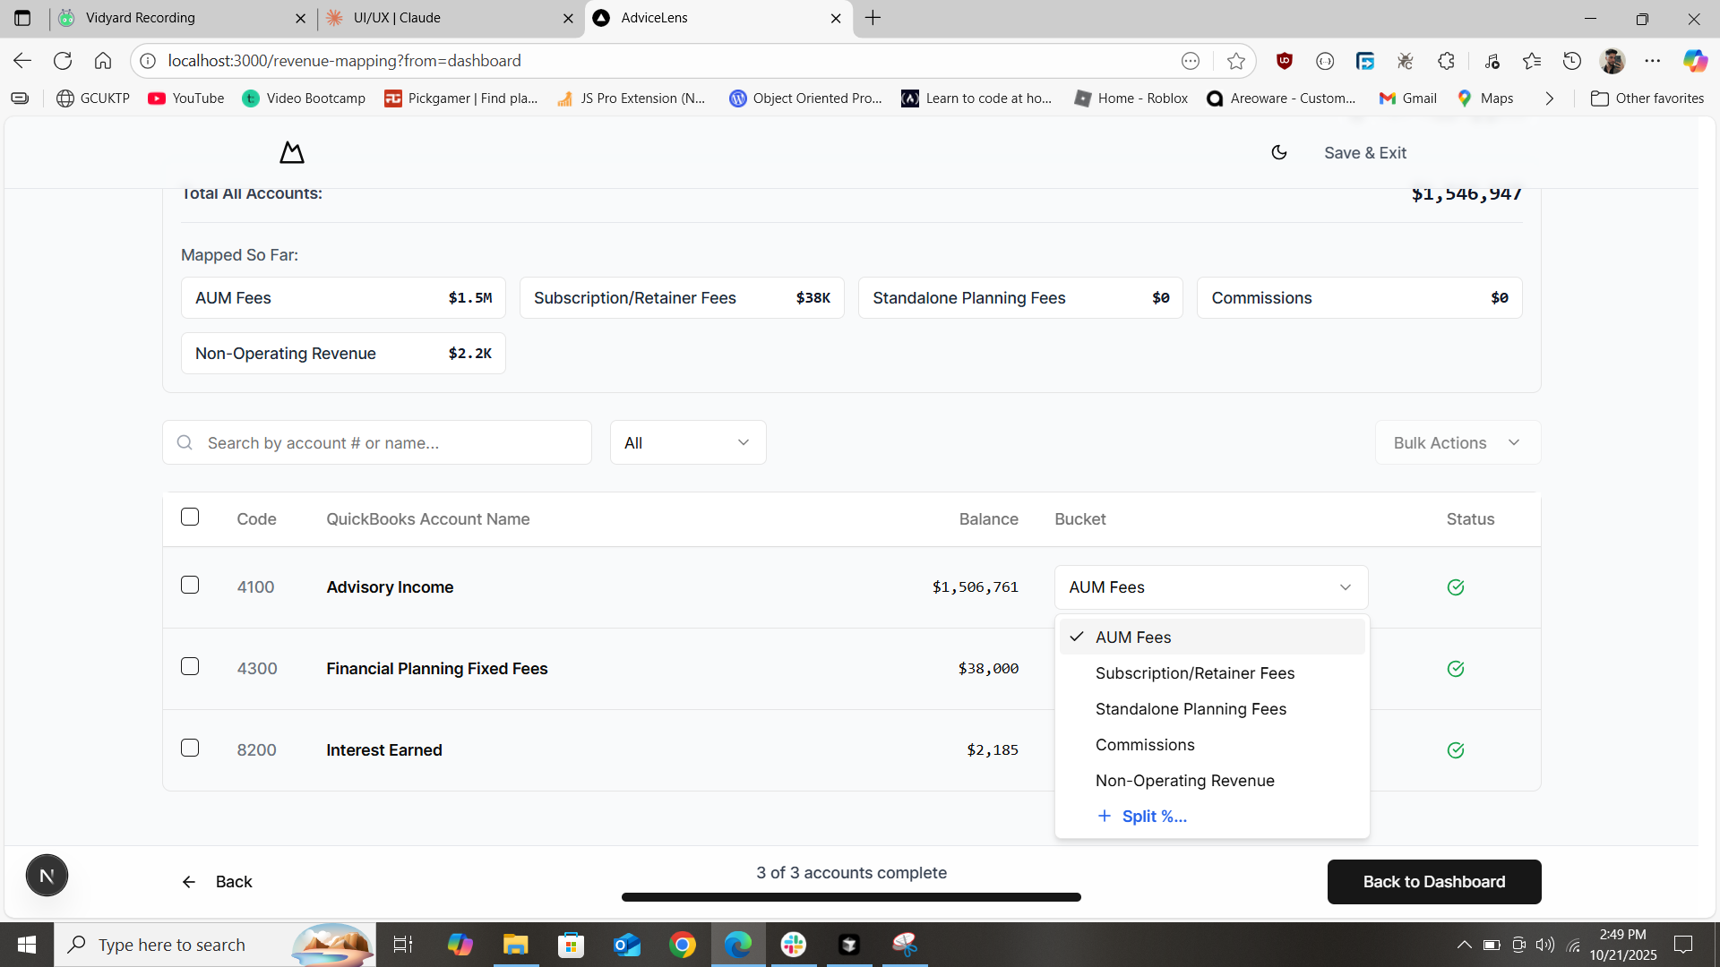This screenshot has height=967, width=1720.
Task: Toggle the select-all header checkbox
Action: click(x=190, y=518)
